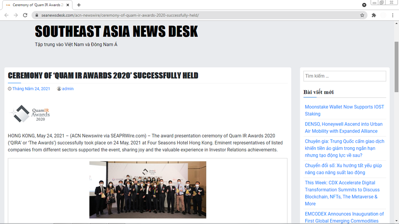
Task: Click the Bài viết mới heading
Action: [318, 92]
